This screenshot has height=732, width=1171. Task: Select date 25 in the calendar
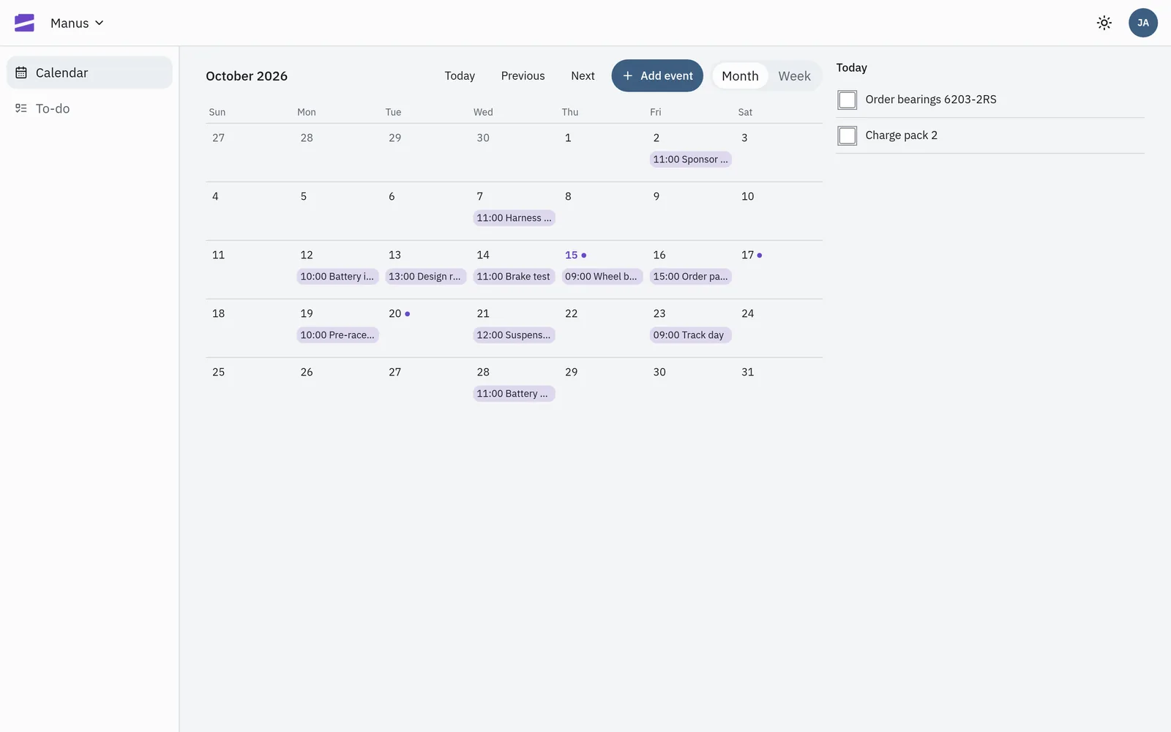[218, 372]
